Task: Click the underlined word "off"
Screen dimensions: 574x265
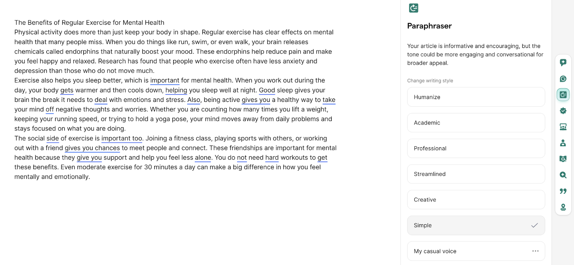Action: [50, 109]
